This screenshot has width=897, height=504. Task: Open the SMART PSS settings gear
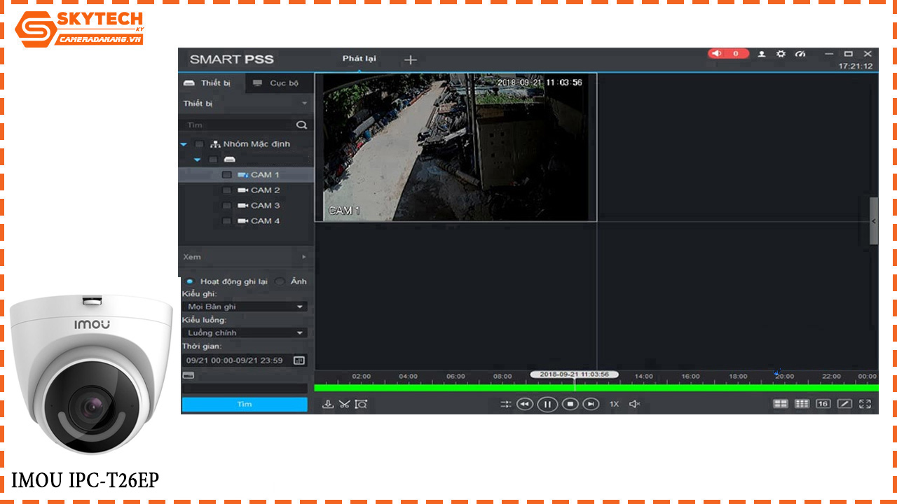(x=781, y=53)
